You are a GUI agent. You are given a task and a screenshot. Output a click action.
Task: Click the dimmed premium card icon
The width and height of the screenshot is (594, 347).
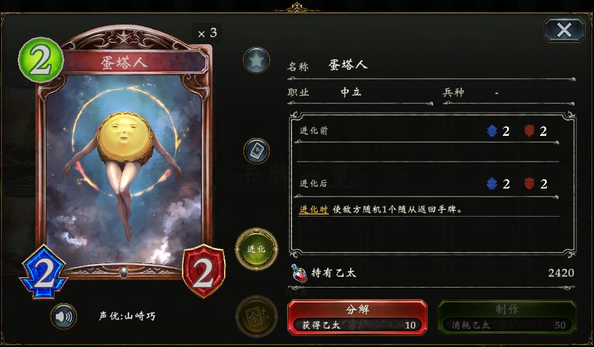click(x=257, y=316)
